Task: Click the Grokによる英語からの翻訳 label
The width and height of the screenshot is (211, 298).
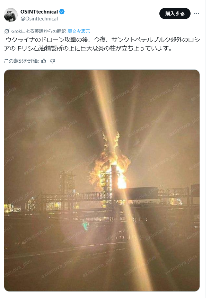Action: click(x=38, y=31)
